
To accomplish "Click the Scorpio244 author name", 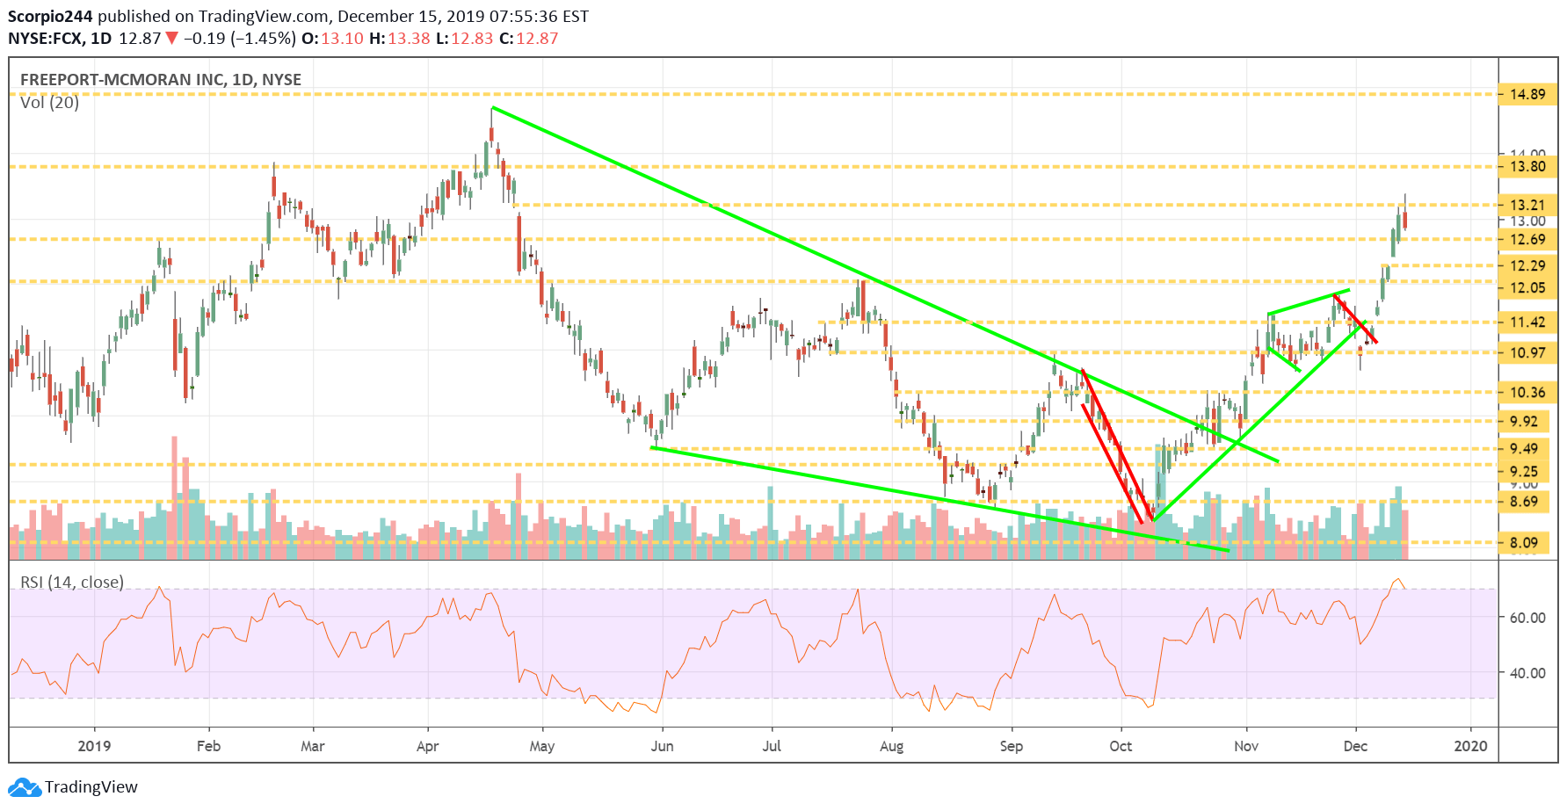I will tap(50, 17).
